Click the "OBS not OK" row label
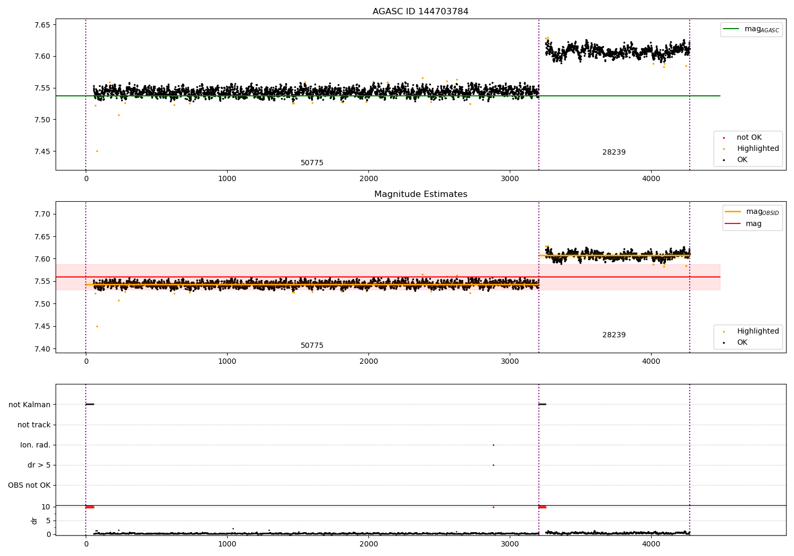 coord(30,486)
